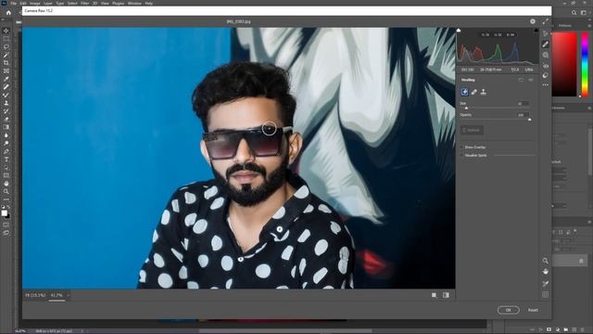Viewport: 593px width, 334px height.
Task: Select Photoshop Move tool
Action: tap(6, 31)
